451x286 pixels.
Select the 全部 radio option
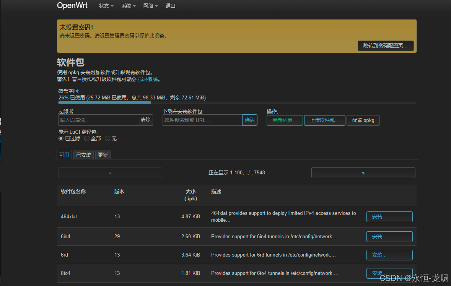pyautogui.click(x=86, y=138)
